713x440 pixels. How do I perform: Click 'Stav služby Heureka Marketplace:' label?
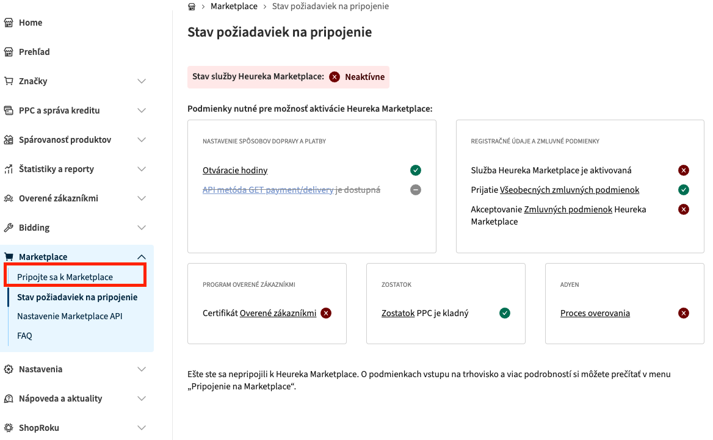click(258, 76)
